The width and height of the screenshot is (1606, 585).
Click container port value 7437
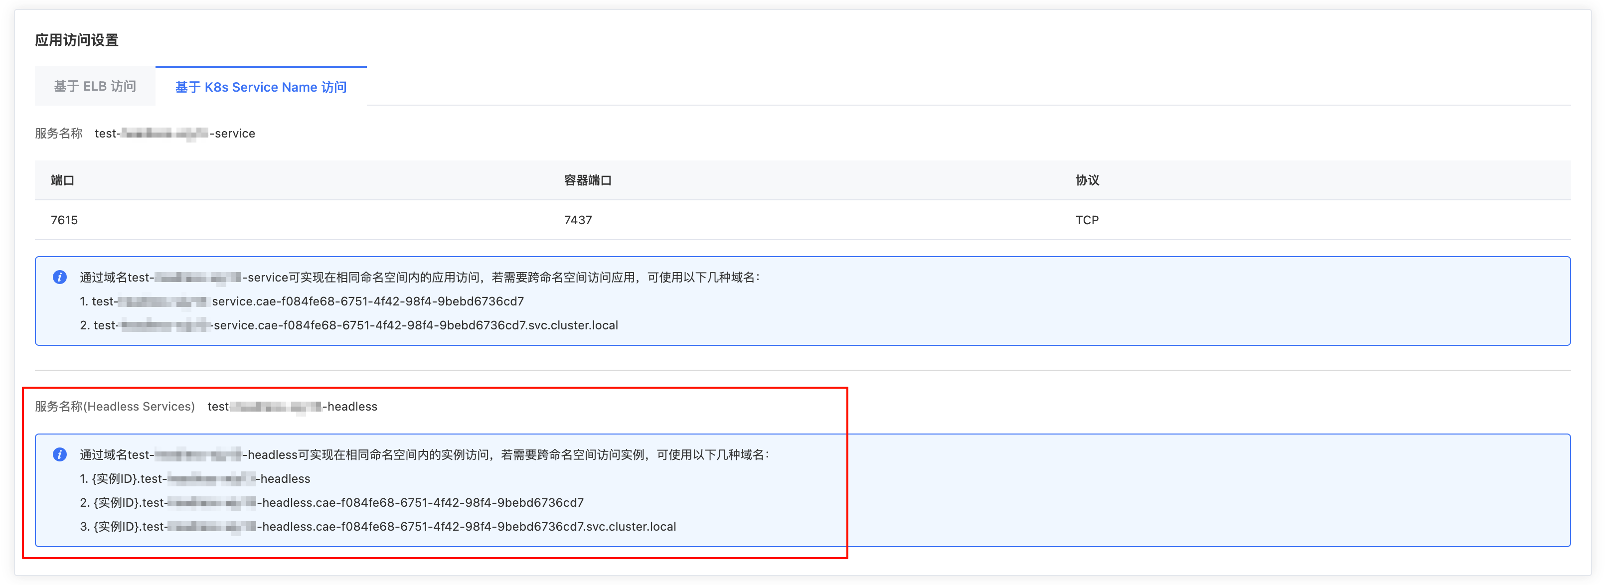[577, 220]
